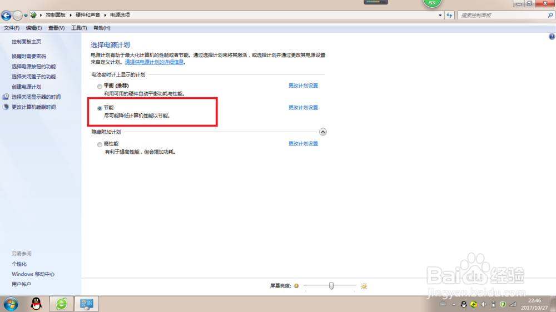The width and height of the screenshot is (556, 312).
Task: Open 选择关闭盖子的功能 sidebar link
Action: (34, 77)
